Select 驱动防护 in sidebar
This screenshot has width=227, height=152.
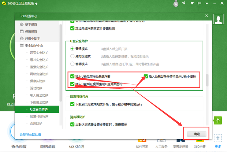[37, 88]
